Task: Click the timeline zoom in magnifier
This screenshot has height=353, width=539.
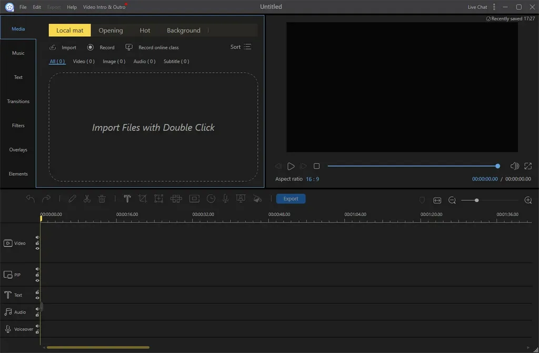Action: click(528, 200)
